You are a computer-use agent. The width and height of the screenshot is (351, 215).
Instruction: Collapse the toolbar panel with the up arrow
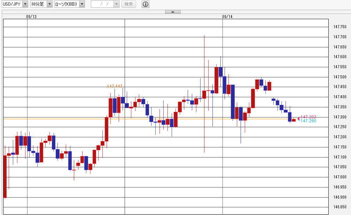point(173,12)
